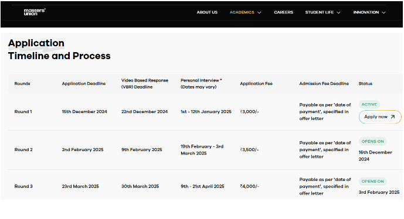Select the 16th December 2024 opening date
Screen dimensions: 404x219
point(375,156)
